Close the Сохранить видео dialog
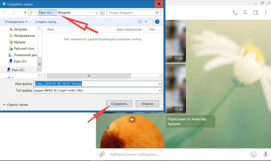The height and width of the screenshot is (161, 271). pos(159,4)
